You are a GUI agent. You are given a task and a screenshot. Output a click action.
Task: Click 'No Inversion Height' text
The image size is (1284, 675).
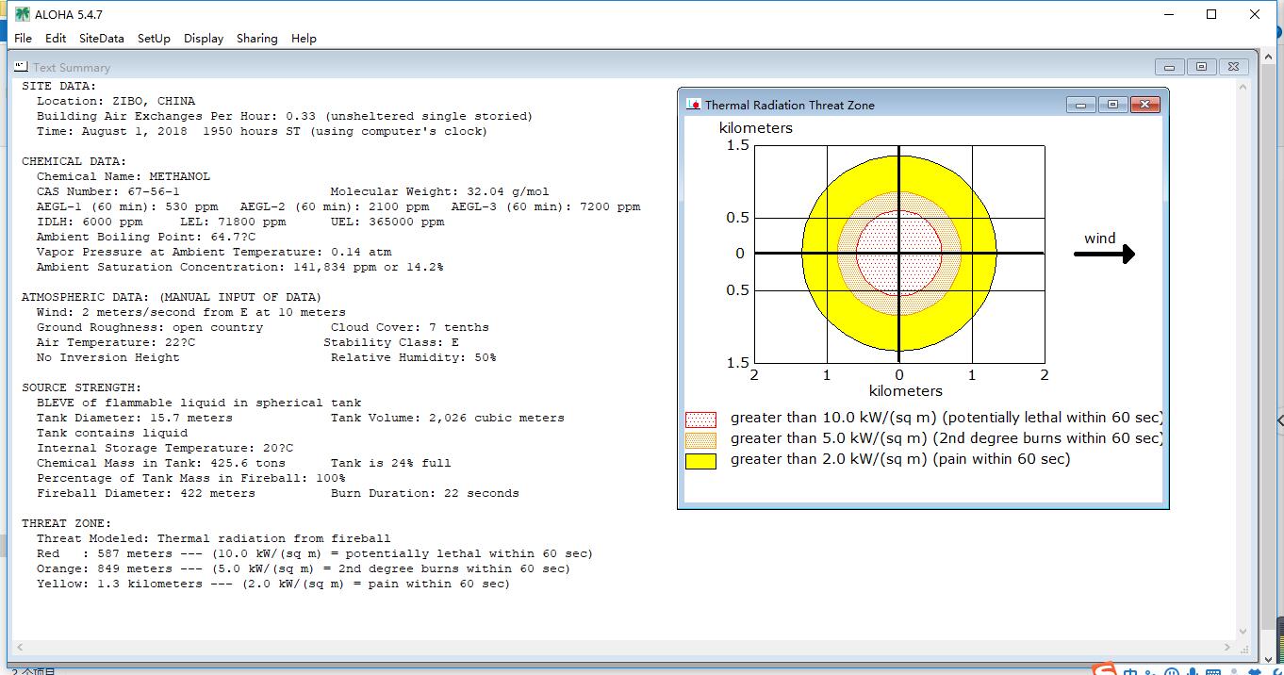tap(108, 357)
